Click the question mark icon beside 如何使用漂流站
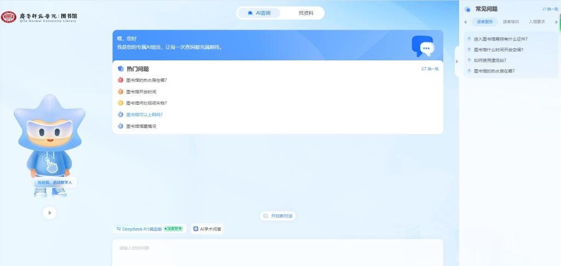 pyautogui.click(x=469, y=60)
